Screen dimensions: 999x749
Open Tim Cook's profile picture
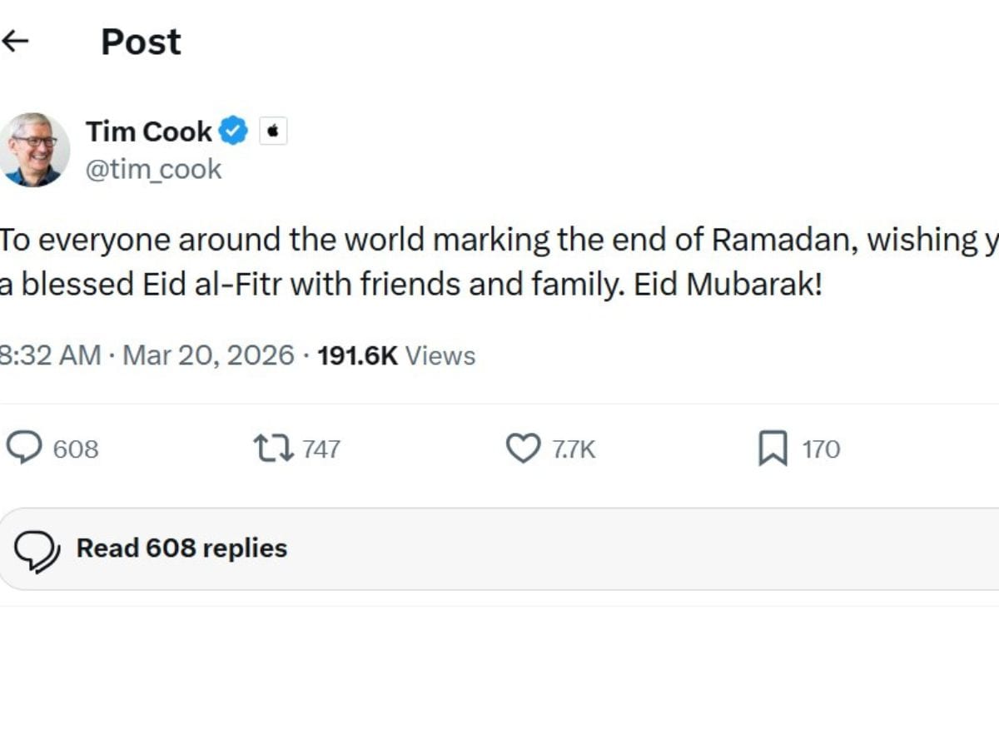point(33,150)
